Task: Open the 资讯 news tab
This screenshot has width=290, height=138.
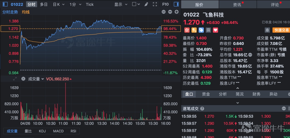Action: pos(238,5)
